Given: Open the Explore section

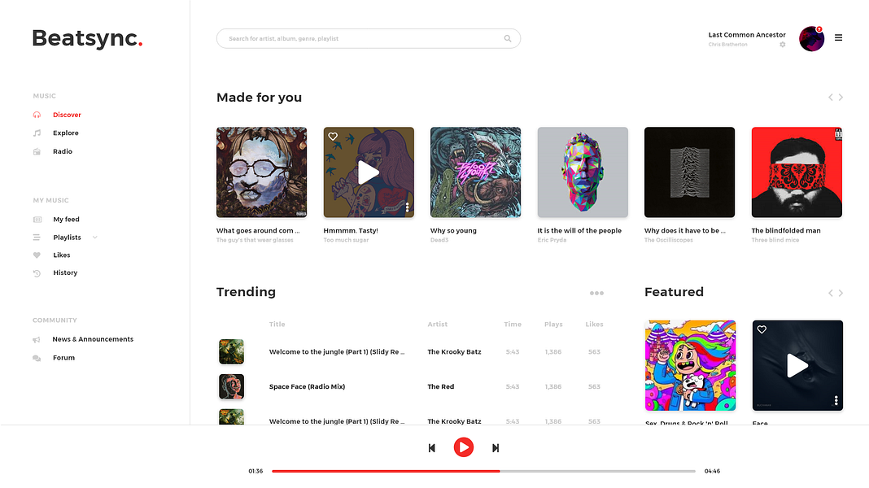Looking at the screenshot, I should tap(65, 133).
